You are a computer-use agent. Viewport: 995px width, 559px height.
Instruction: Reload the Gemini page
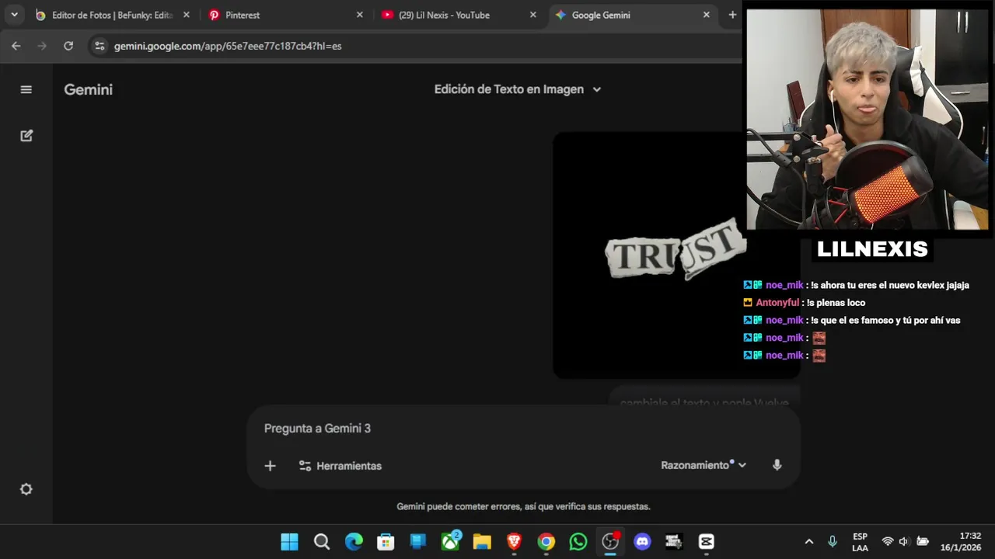68,46
